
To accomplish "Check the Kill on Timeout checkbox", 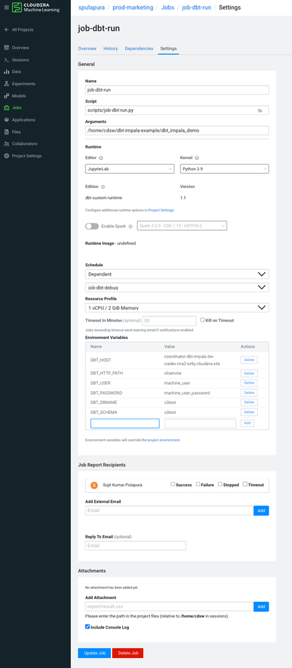I will 203,320.
